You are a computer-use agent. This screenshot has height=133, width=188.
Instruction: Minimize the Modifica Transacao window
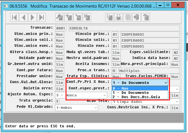click(x=160, y=5)
